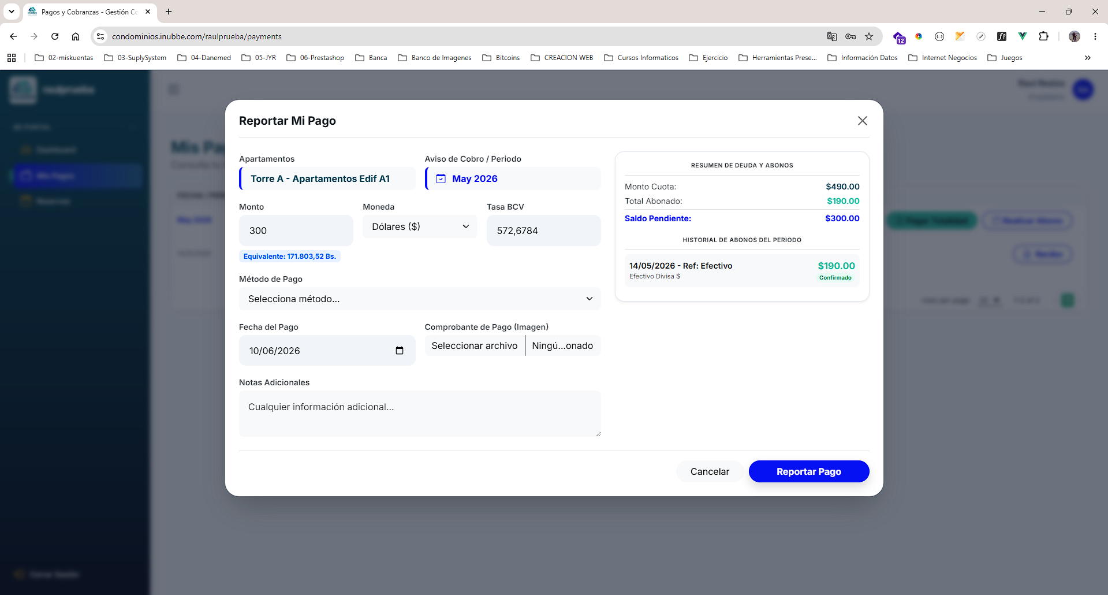Open the saved passwords key icon

(850, 36)
